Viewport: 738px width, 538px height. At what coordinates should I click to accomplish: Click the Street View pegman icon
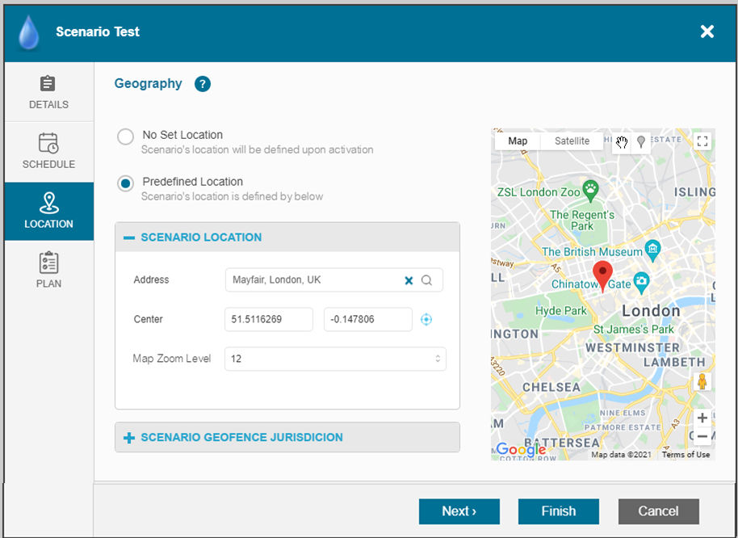tap(702, 382)
